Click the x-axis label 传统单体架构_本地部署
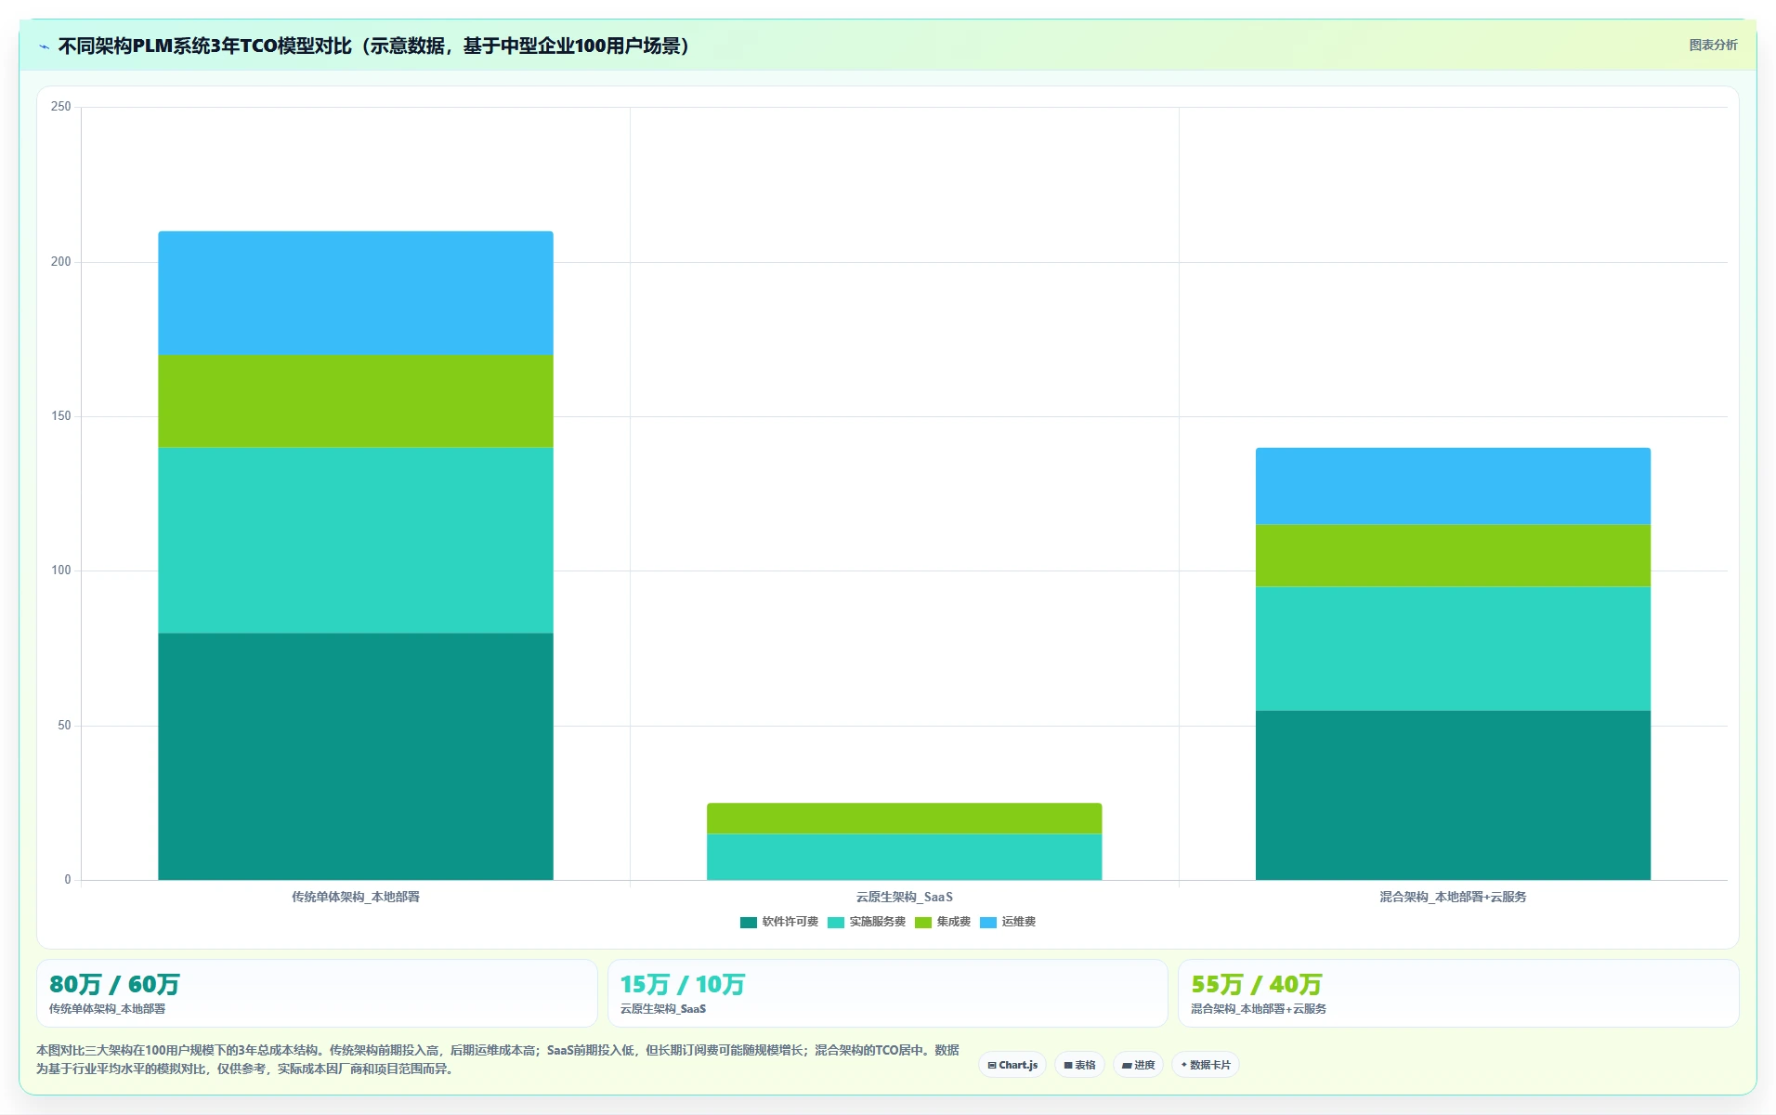Image resolution: width=1776 pixels, height=1115 pixels. [356, 897]
